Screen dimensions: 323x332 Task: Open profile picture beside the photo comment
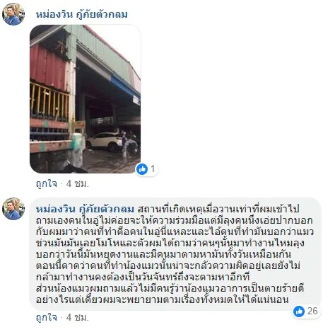(x=13, y=14)
